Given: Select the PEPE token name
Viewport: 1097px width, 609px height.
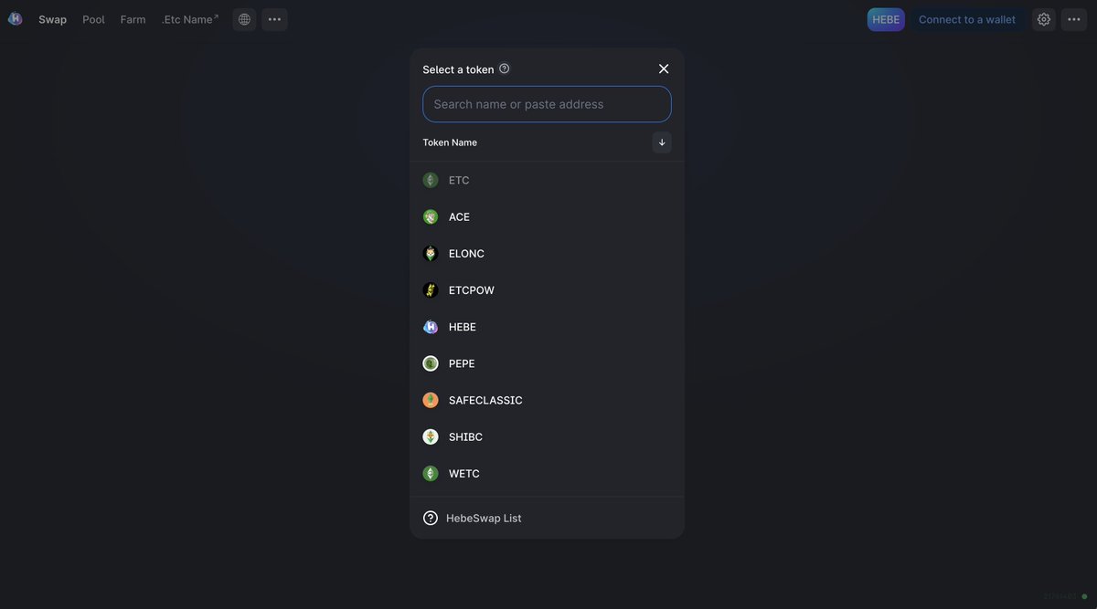Looking at the screenshot, I should [x=462, y=363].
